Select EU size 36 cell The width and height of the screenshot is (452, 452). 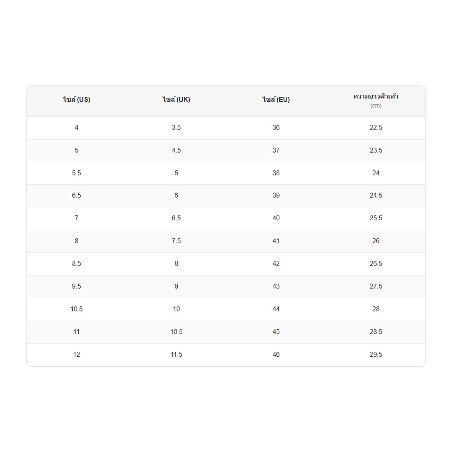pyautogui.click(x=276, y=128)
